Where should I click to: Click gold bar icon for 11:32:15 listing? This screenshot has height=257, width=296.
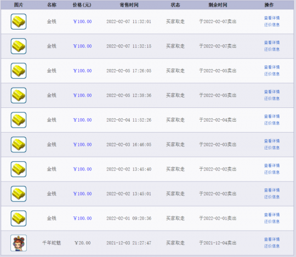coord(19,46)
